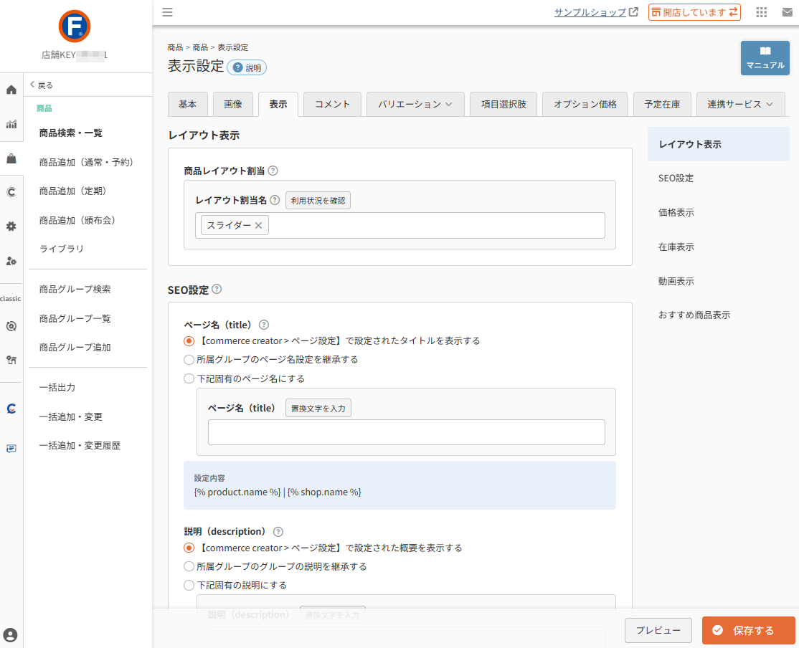Image resolution: width=799 pixels, height=648 pixels.
Task: Click the hamburger menu icon
Action: [167, 12]
